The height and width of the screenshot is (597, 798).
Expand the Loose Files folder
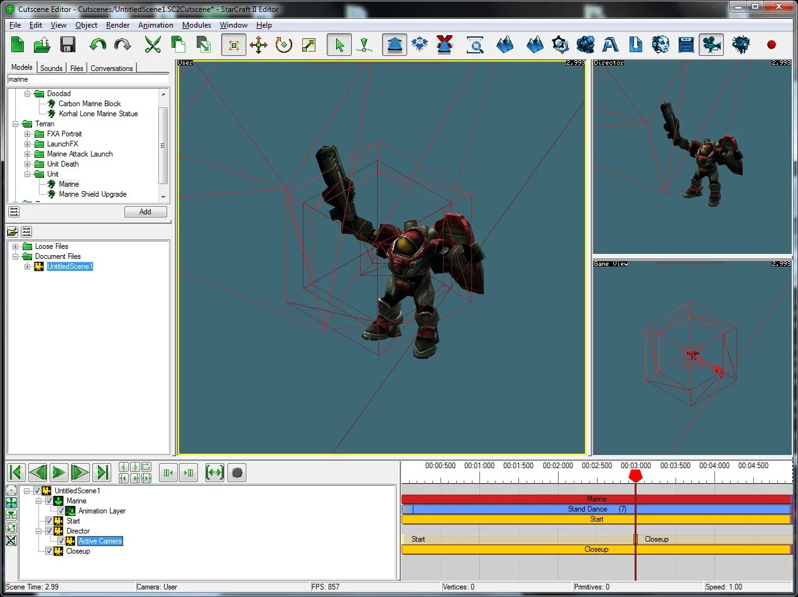[x=16, y=246]
